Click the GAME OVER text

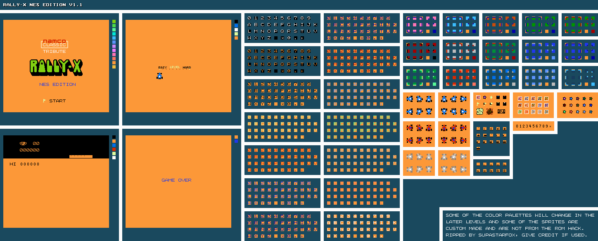click(176, 180)
